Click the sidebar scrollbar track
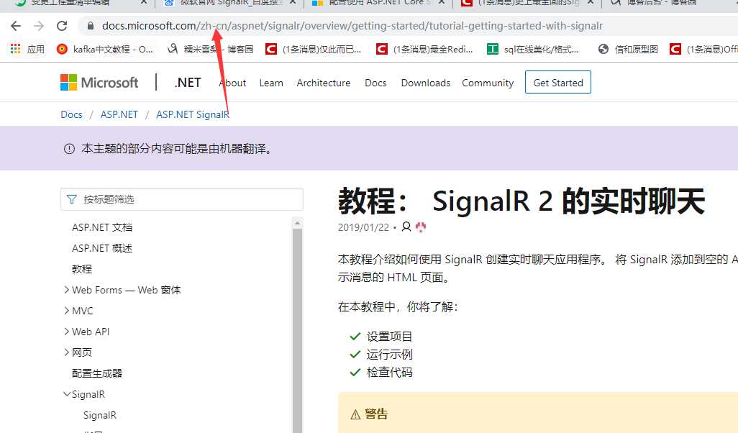738x433 pixels. (297, 329)
